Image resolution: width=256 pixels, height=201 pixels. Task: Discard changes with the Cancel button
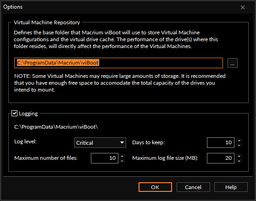[x=193, y=187]
